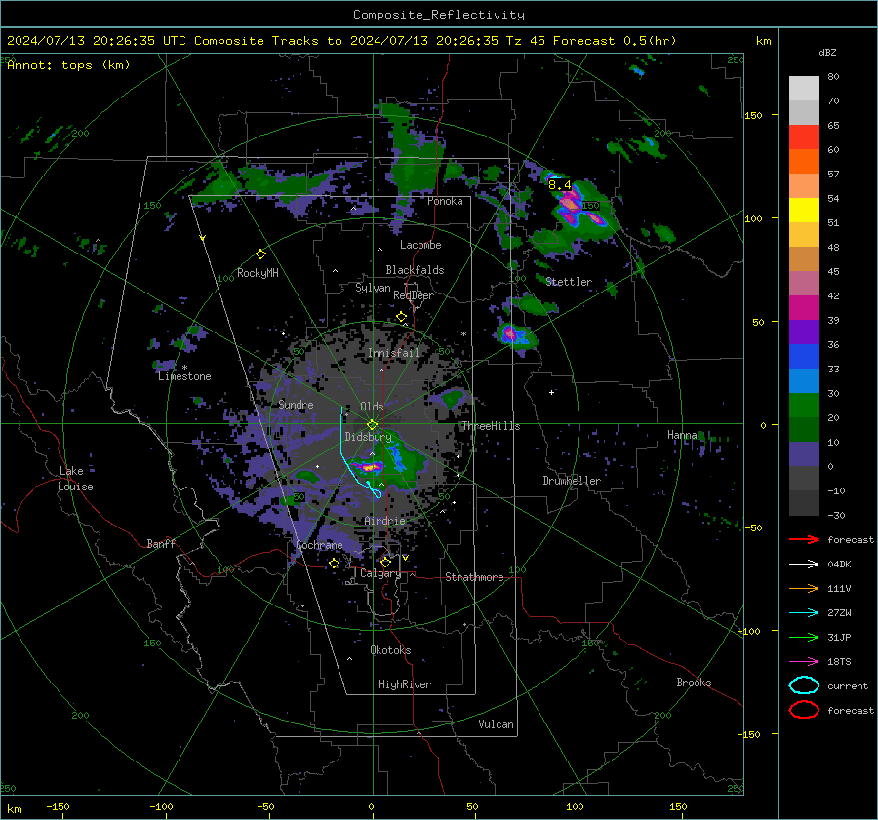Pick the dark orange 60-57 dBZ swatch
Viewport: 878px width, 820px height.
804,161
